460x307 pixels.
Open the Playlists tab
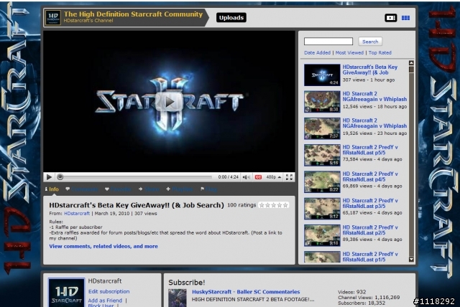180,189
